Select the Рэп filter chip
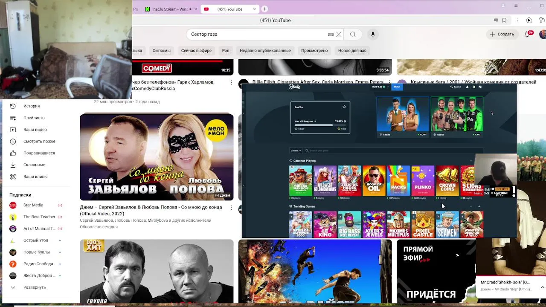This screenshot has width=546, height=307. coord(226,51)
